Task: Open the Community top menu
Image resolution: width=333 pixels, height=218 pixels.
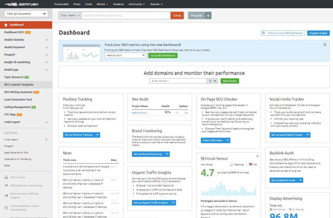Action: click(x=137, y=4)
